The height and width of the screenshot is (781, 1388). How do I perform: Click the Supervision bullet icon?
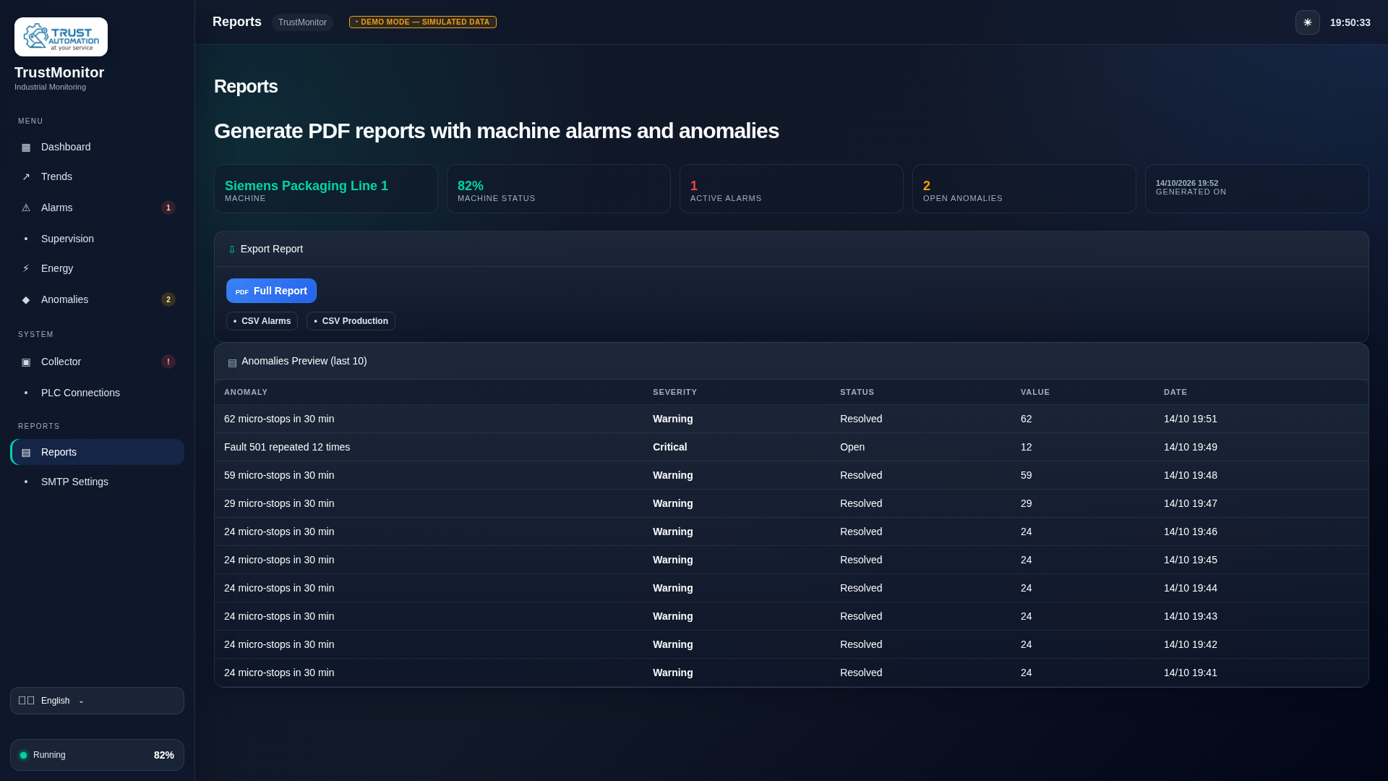click(x=26, y=239)
